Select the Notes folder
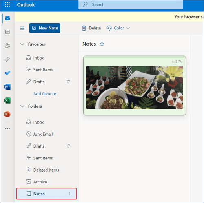The image size is (204, 203). [47, 194]
